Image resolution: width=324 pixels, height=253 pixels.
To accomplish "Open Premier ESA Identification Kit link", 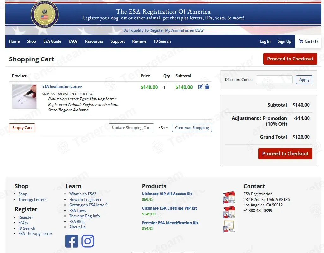I will 170,223.
